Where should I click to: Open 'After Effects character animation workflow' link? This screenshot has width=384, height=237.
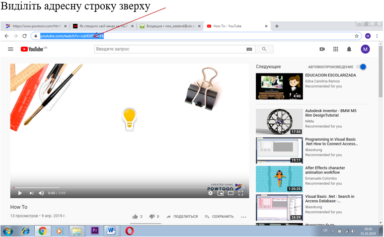(325, 170)
